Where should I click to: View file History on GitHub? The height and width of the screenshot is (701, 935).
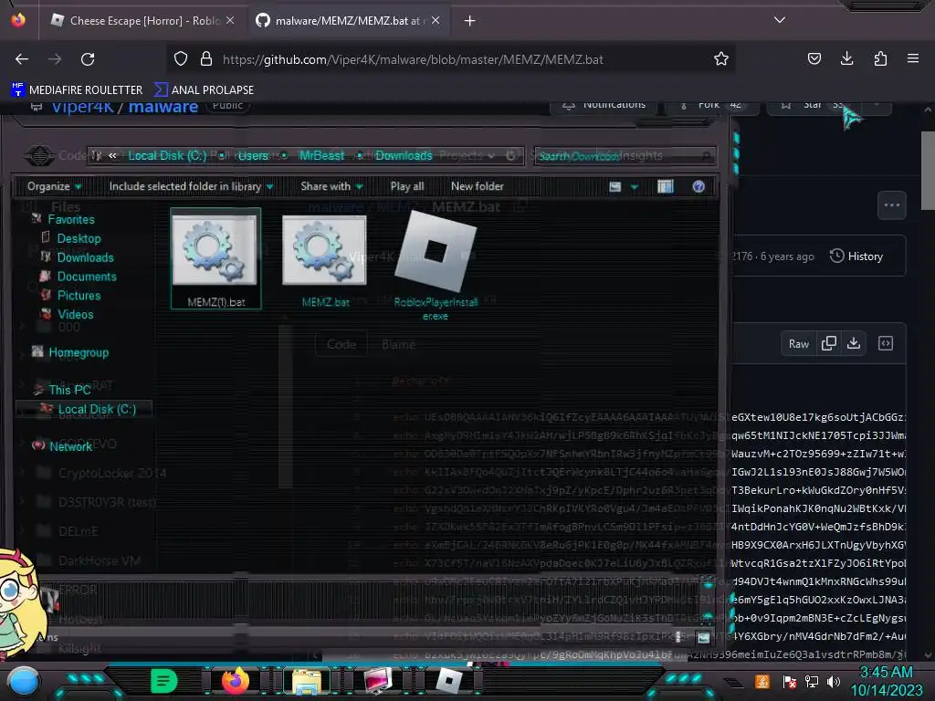click(x=856, y=256)
